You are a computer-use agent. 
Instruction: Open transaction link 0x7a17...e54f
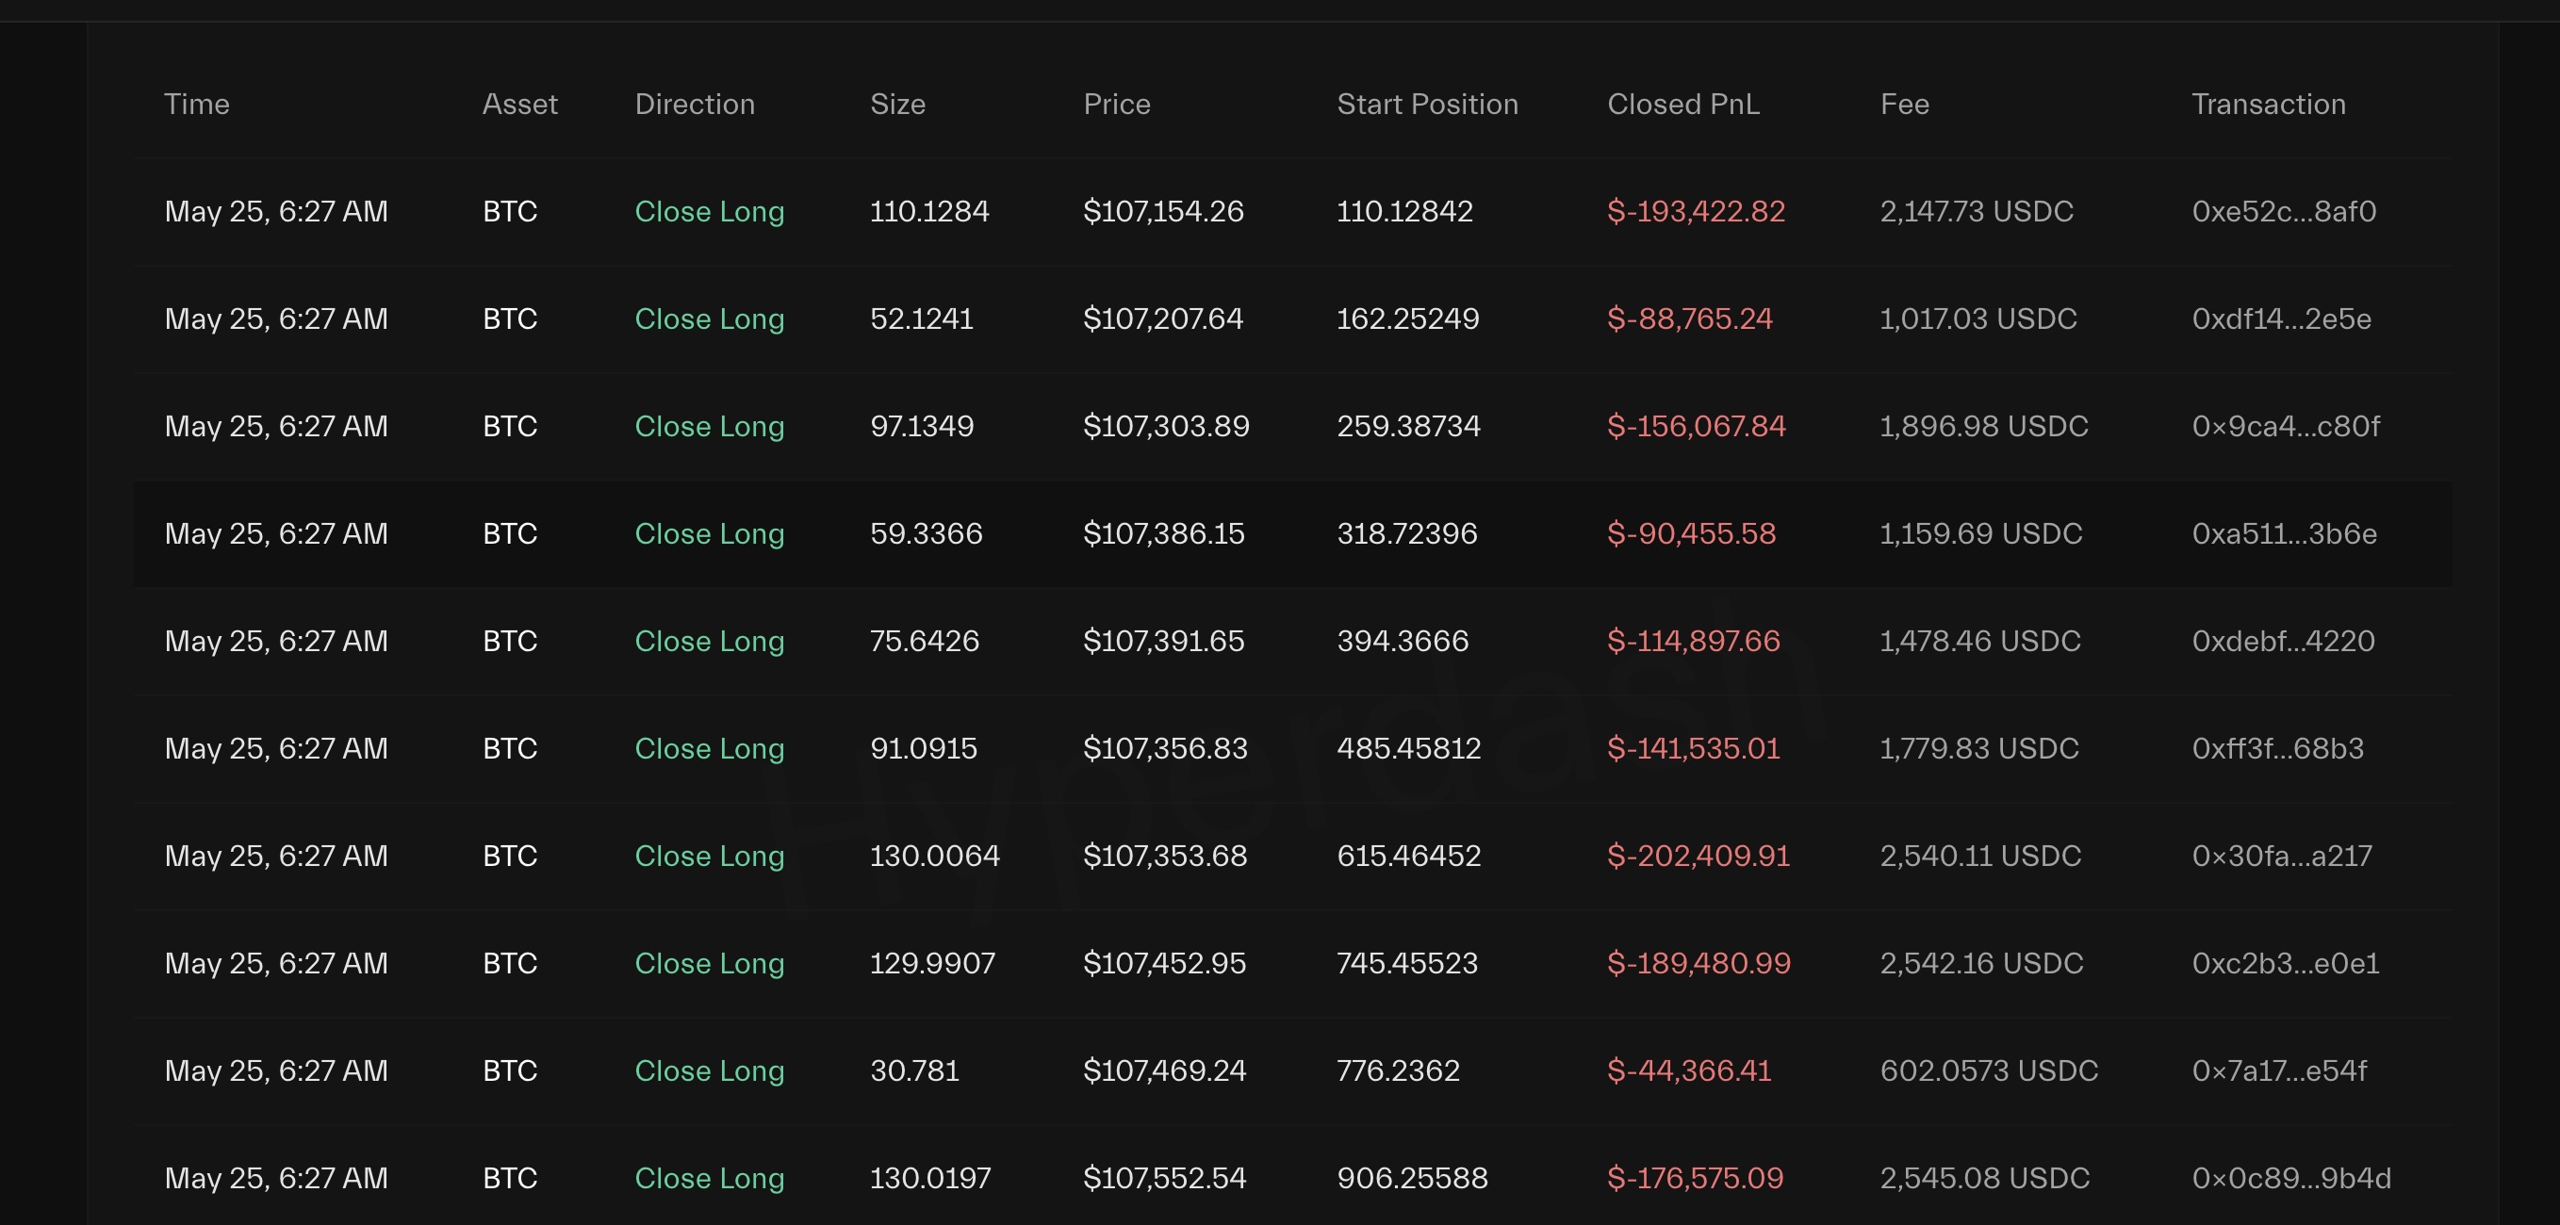(x=2279, y=1070)
